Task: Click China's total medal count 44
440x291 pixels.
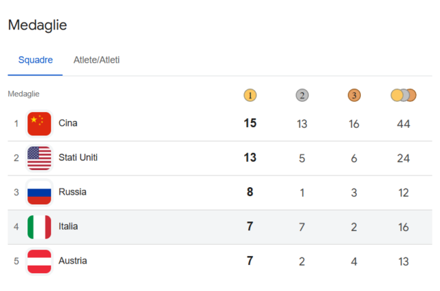Action: coord(404,124)
